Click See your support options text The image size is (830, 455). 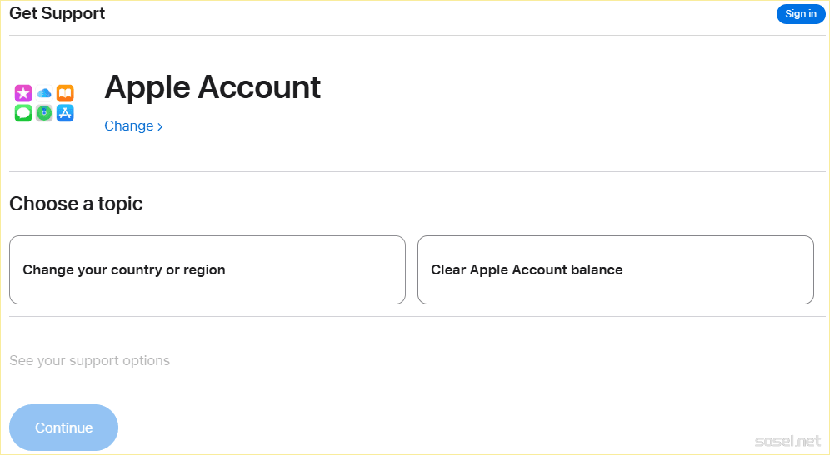[x=90, y=361]
